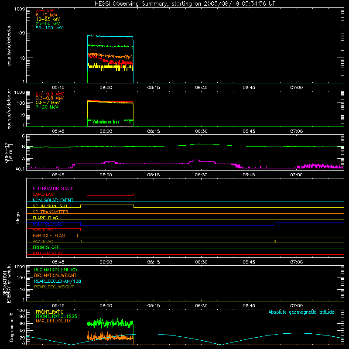Click the yellow 0.8-7 MeV legend entry
Image resolution: width=349 pixels, height=349 pixels.
(x=48, y=103)
